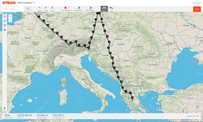Select the waypoint near Slovenia
Screen dimensions: 203x122
(89, 49)
